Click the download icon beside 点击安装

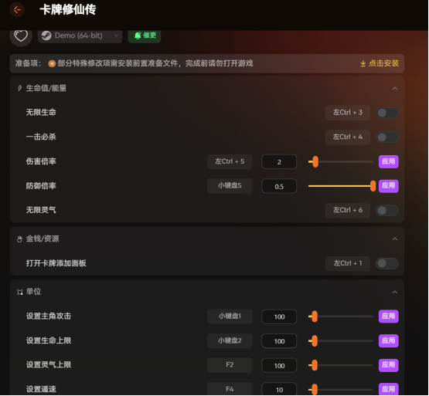coord(363,63)
